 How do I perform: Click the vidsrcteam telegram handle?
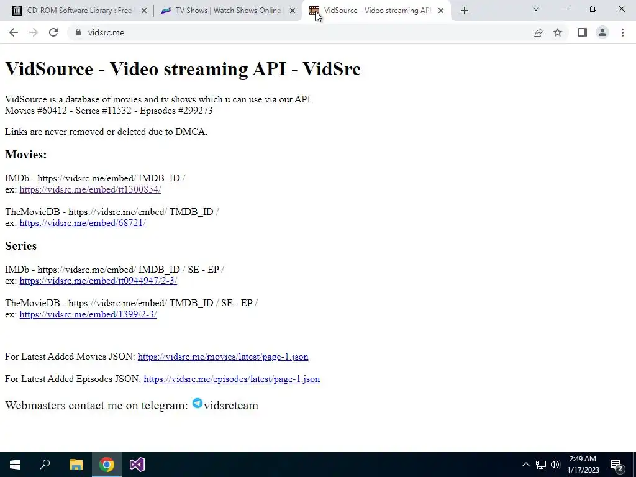coord(231,406)
